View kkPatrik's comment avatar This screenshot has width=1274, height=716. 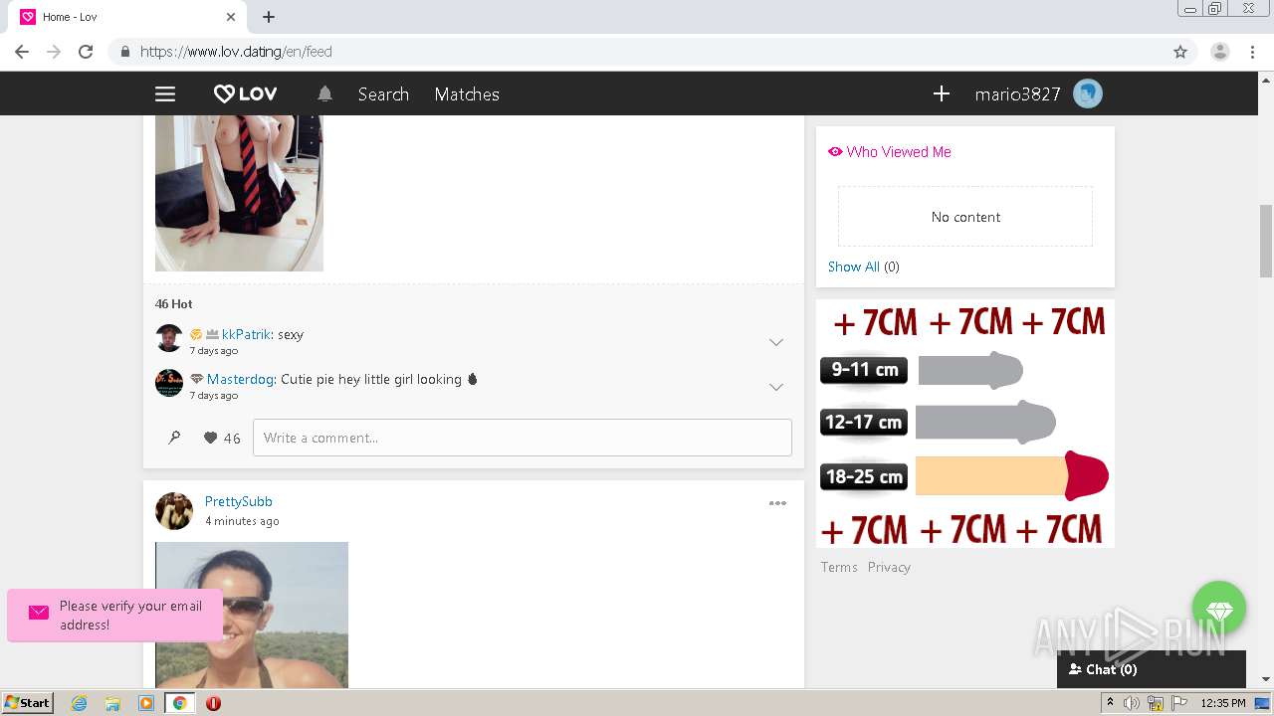coord(169,338)
